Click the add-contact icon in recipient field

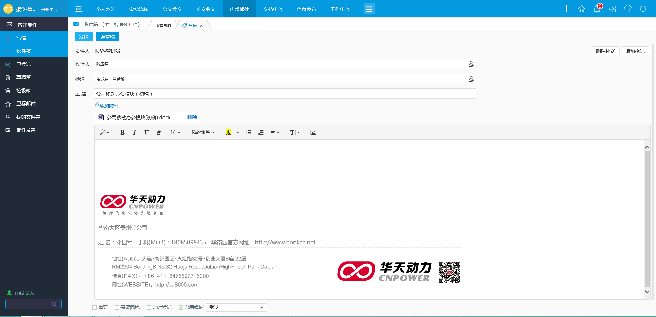pos(471,64)
